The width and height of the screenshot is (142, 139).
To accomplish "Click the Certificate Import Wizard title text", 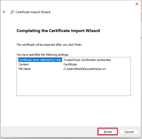I will coord(33,12).
